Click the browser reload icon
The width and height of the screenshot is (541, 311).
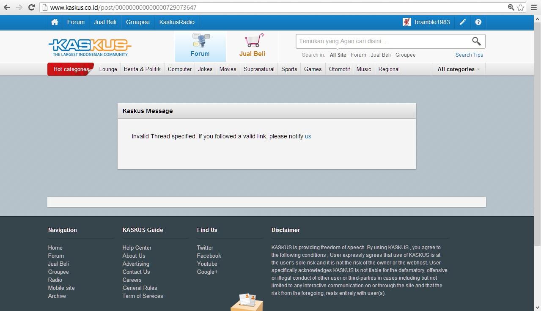(x=31, y=7)
